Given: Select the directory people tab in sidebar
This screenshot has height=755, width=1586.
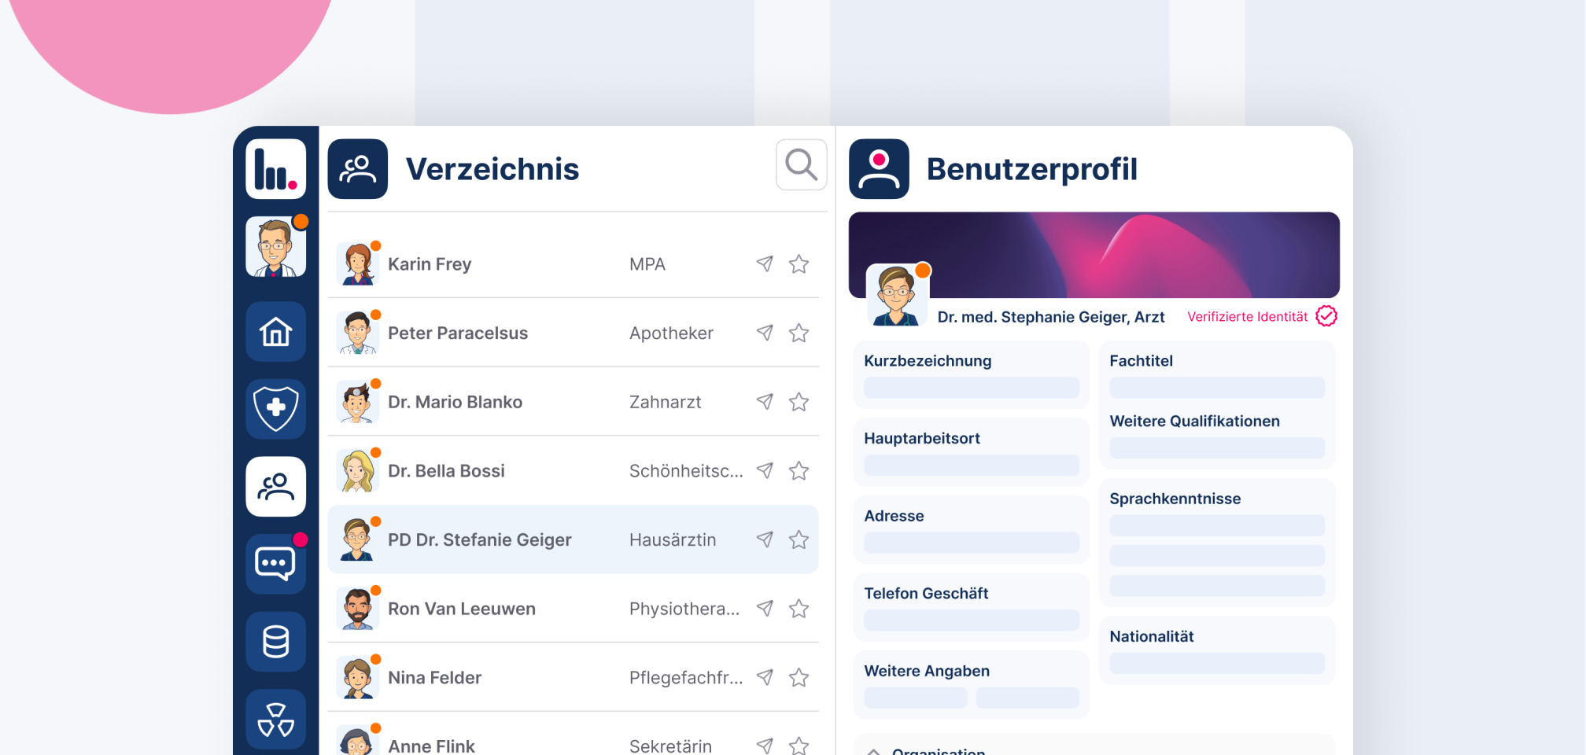Looking at the screenshot, I should [x=275, y=487].
